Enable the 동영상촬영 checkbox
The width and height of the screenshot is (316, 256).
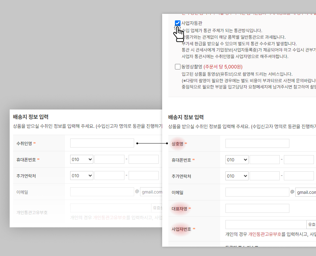coord(178,67)
